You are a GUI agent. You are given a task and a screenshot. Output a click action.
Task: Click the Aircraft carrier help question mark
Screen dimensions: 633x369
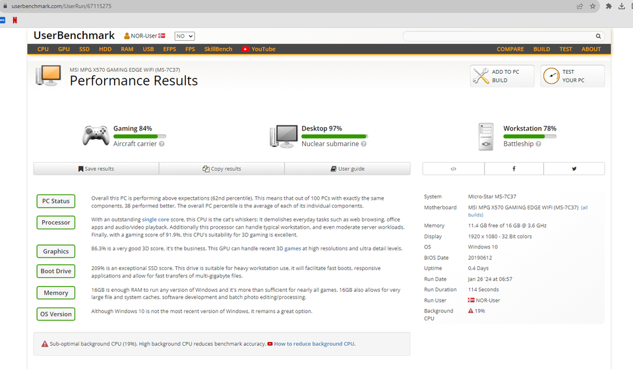(x=162, y=144)
